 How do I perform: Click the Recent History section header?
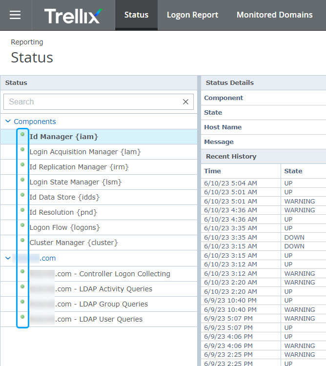click(x=264, y=156)
